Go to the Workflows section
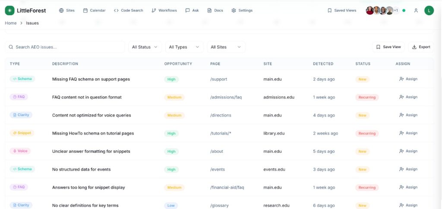The width and height of the screenshot is (442, 209). coord(164,10)
